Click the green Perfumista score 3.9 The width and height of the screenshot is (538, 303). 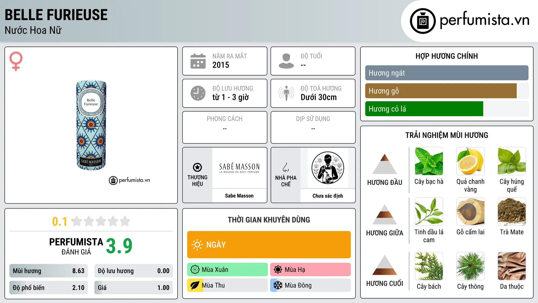point(119,246)
